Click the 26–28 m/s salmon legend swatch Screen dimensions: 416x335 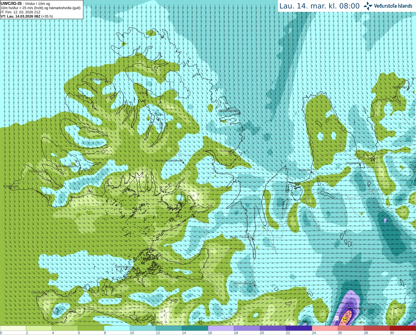[x=351, y=328]
